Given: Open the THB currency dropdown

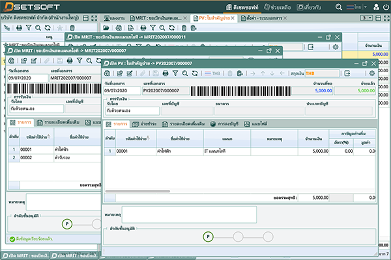Looking at the screenshot, I should 323,73.
